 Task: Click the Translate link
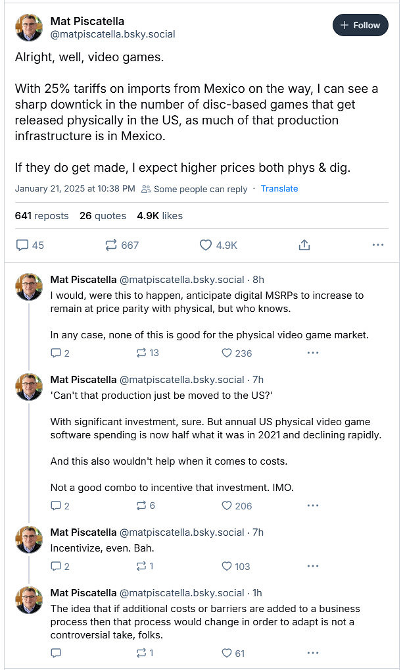point(279,189)
